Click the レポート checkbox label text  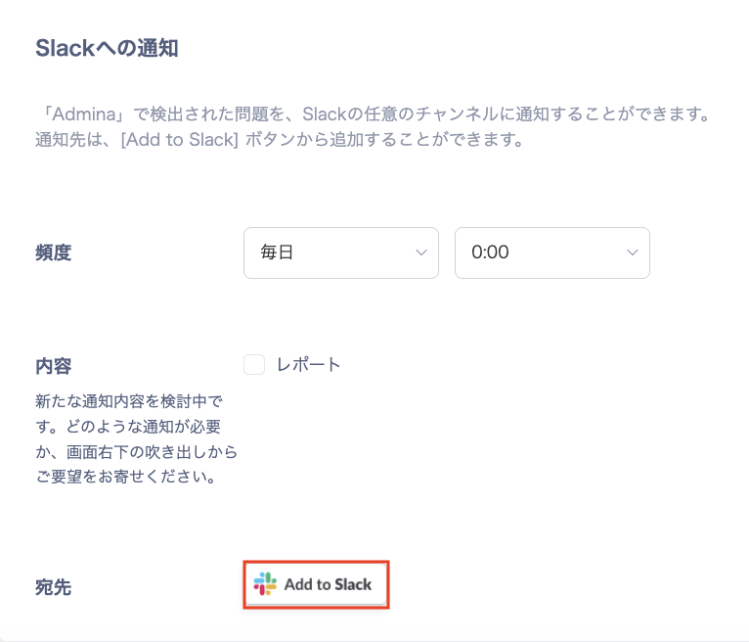click(x=309, y=365)
